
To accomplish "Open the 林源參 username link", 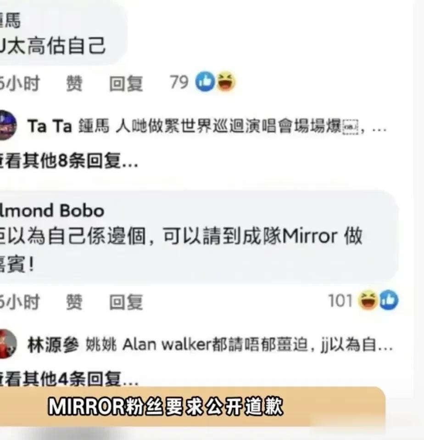I will pos(53,344).
